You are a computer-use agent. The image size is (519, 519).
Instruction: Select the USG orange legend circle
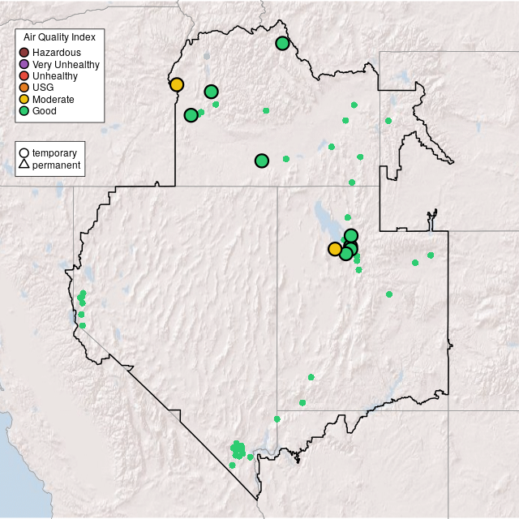pos(24,87)
